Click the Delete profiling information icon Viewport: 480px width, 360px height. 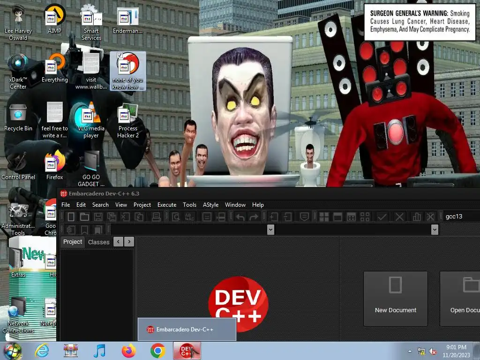431,217
